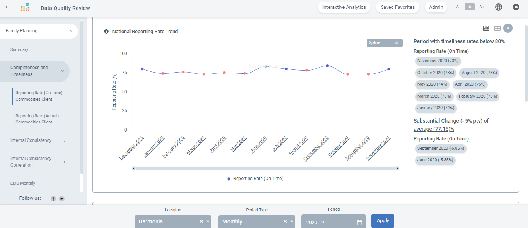Click the double chevron icon on chart panel
Image resolution: width=528 pixels, height=228 pixels.
[x=508, y=28]
